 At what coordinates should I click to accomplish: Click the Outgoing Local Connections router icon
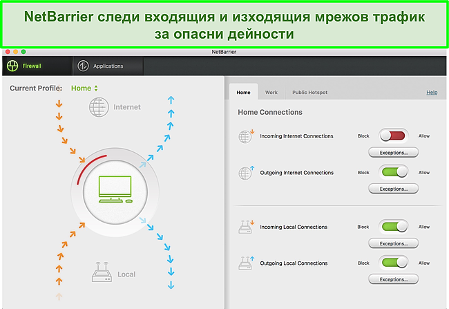coord(246,263)
